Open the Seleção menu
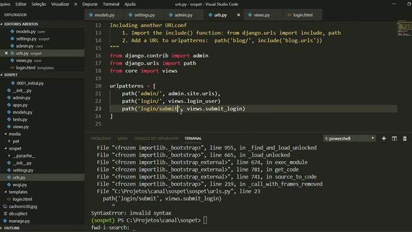The height and width of the screenshot is (232, 412). click(39, 5)
